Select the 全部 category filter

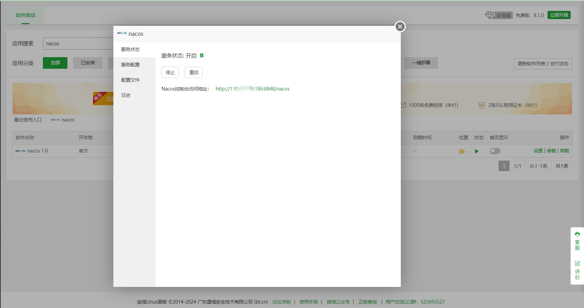[x=55, y=63]
